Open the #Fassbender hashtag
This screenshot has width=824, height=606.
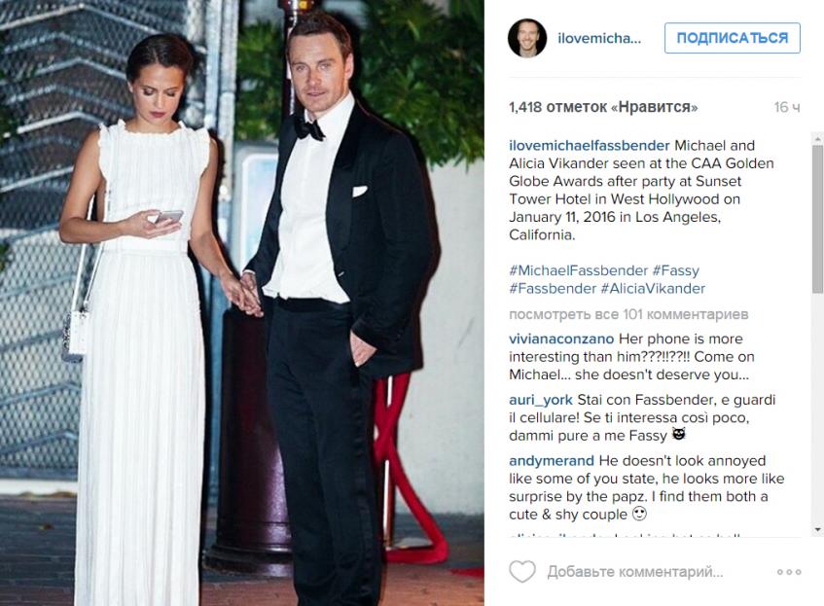tap(553, 289)
